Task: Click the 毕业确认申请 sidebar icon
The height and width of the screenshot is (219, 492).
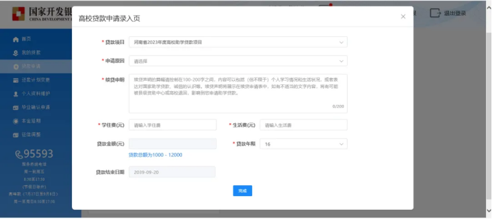Action: click(16, 107)
